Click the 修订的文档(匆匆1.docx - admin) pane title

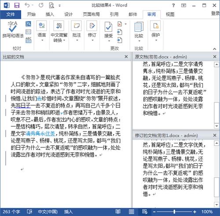pos(166,135)
